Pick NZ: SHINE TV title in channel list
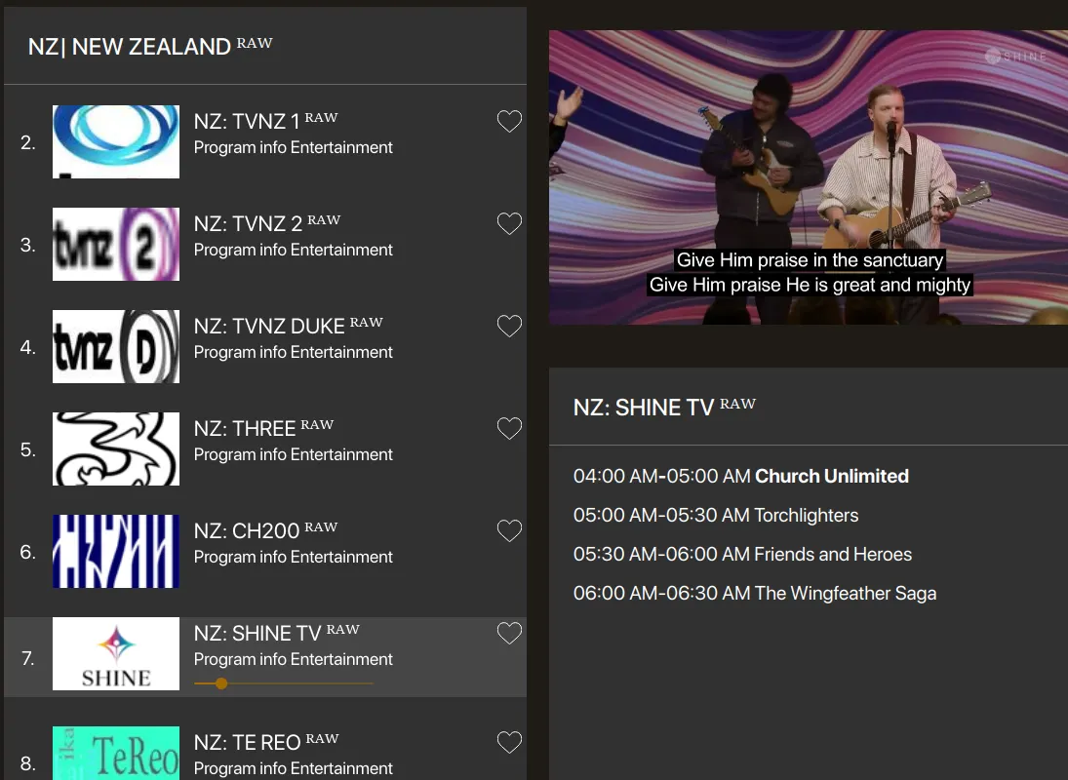The image size is (1068, 780). (277, 633)
